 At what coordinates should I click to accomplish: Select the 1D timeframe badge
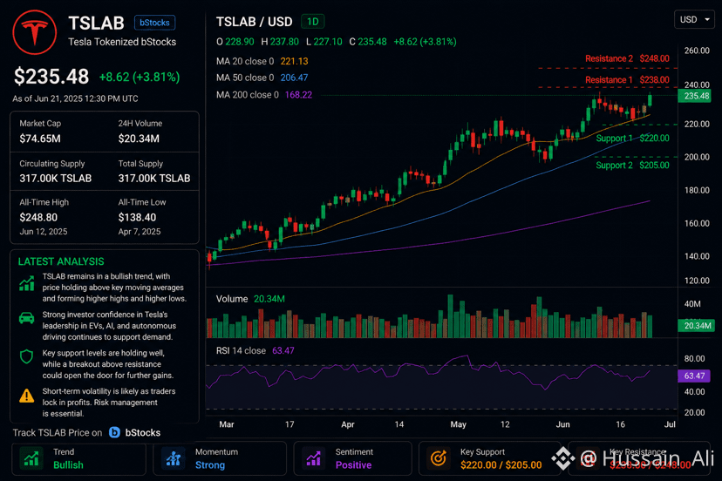point(313,22)
